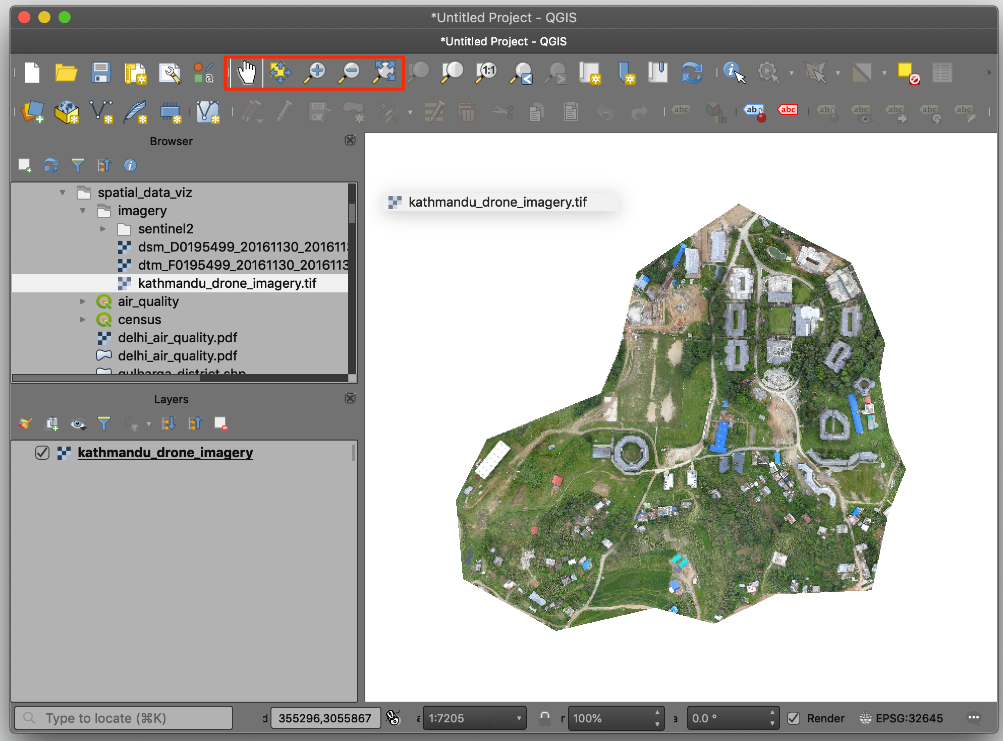Image resolution: width=1003 pixels, height=741 pixels.
Task: Click the Zoom Full extent icon
Action: coord(384,73)
